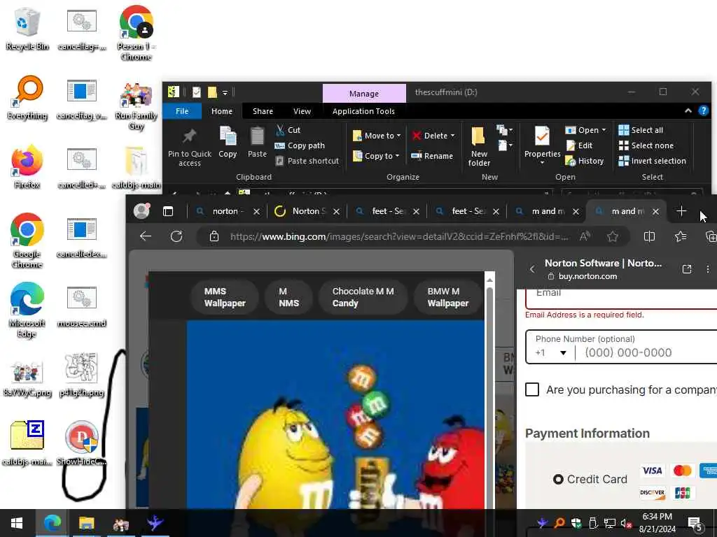Go back in the Edge browser
Viewport: 717px width, 537px height.
point(146,236)
